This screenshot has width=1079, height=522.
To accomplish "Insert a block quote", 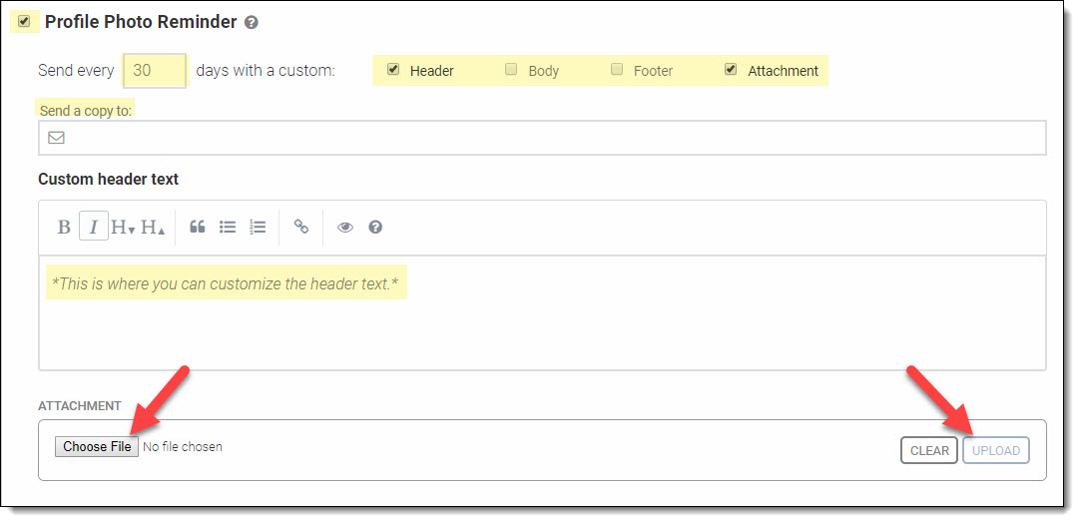I will coord(198,228).
